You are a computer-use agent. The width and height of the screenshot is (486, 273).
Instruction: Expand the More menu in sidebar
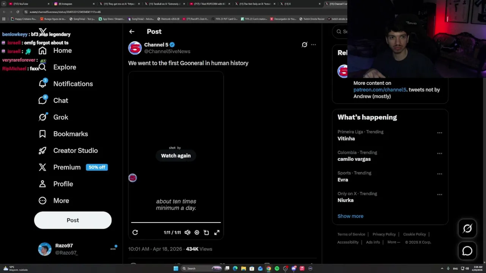click(54, 201)
